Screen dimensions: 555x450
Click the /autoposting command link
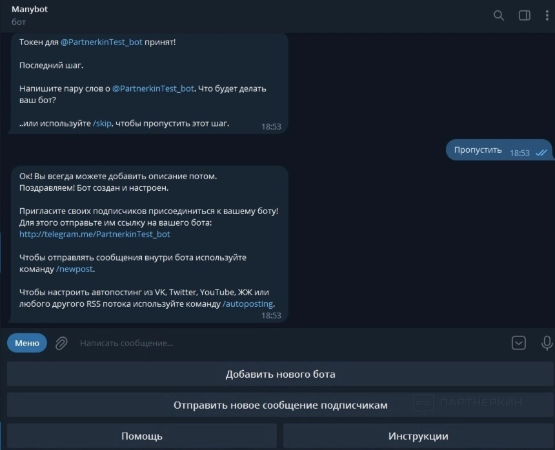point(247,304)
